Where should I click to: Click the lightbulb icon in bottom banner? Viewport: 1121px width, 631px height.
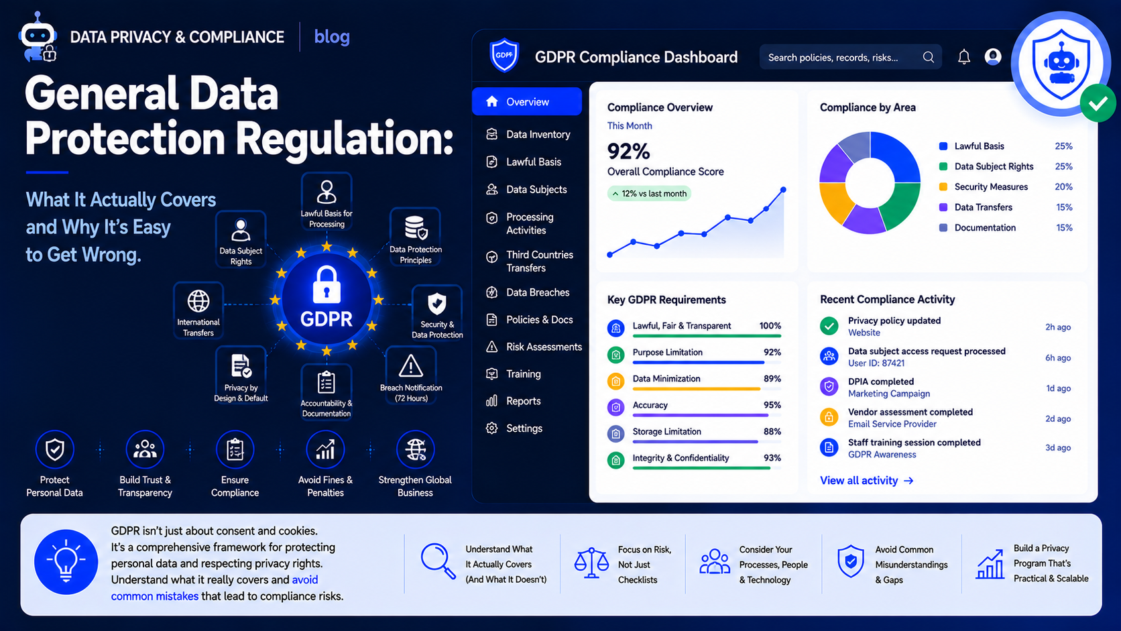click(x=66, y=562)
